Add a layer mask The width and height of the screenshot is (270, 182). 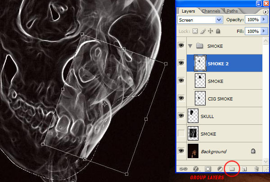[208, 169]
